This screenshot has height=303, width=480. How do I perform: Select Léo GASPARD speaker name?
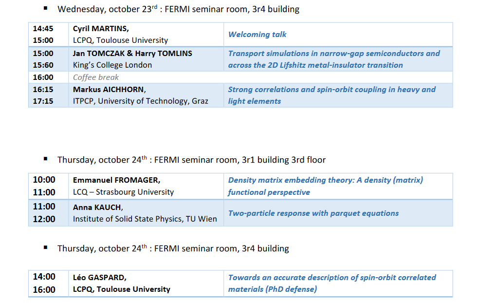100,278
